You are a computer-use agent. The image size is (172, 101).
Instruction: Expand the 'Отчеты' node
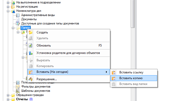tap(8, 99)
